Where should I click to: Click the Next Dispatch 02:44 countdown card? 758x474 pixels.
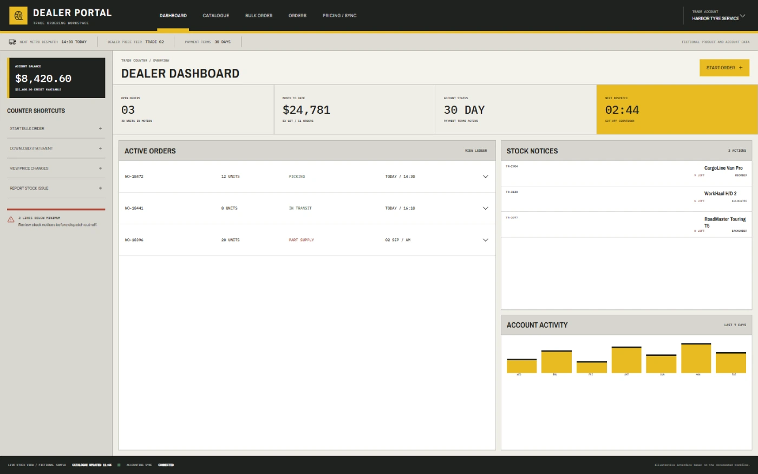click(x=677, y=109)
